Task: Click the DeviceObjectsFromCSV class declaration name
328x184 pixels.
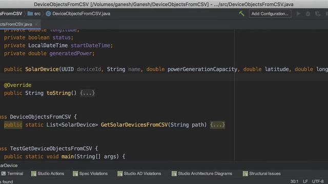Action: [40, 117]
